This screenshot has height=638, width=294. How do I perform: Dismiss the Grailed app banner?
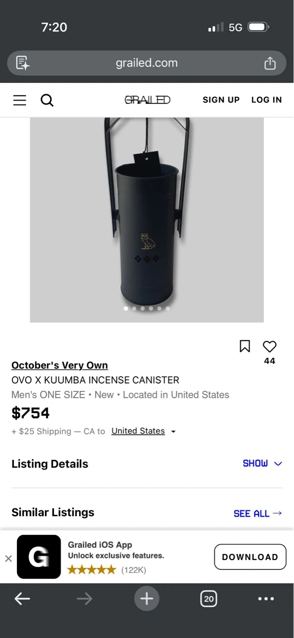(8, 558)
